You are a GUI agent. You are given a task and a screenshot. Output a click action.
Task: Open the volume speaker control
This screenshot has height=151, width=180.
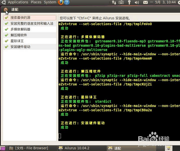137,2
